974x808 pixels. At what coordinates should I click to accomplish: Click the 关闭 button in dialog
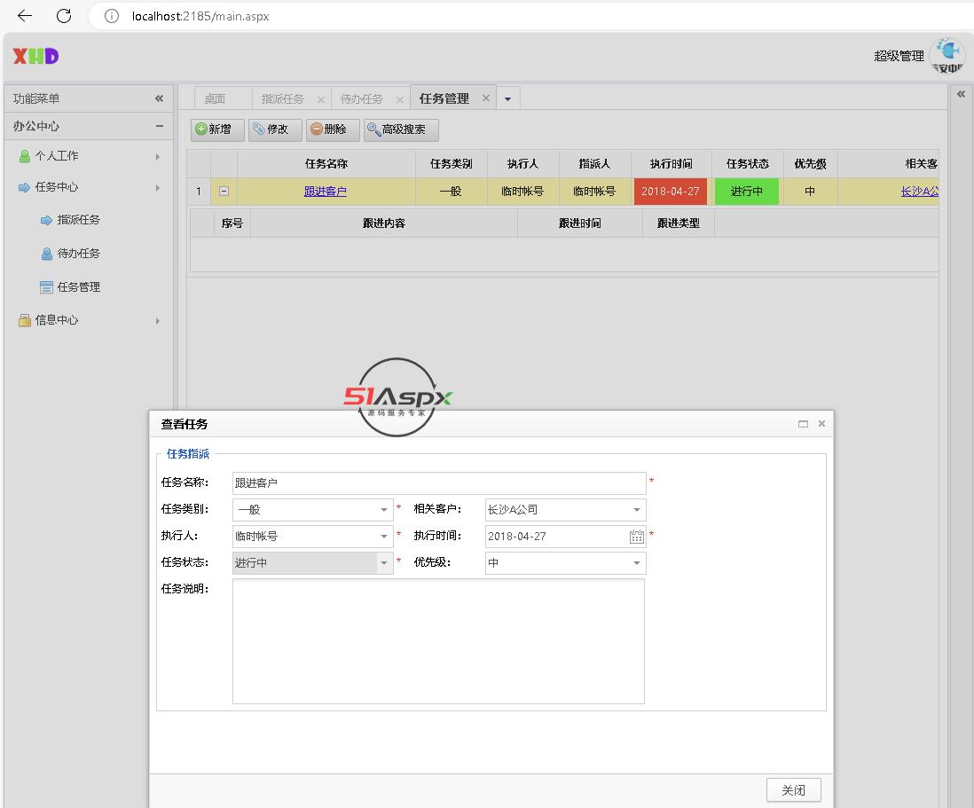pos(793,790)
